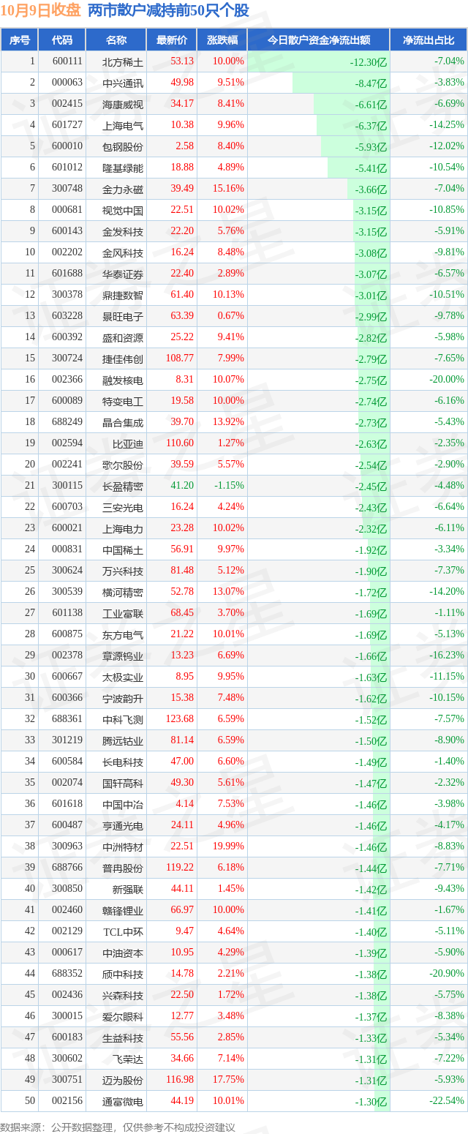Select stock name 飞荣达
The width and height of the screenshot is (468, 1134).
(x=128, y=1059)
